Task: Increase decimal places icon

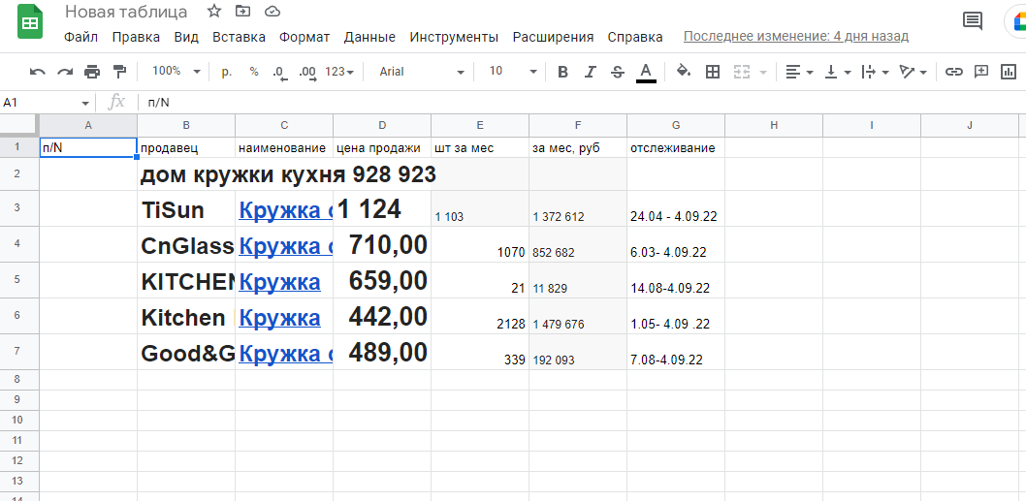Action: pyautogui.click(x=306, y=73)
